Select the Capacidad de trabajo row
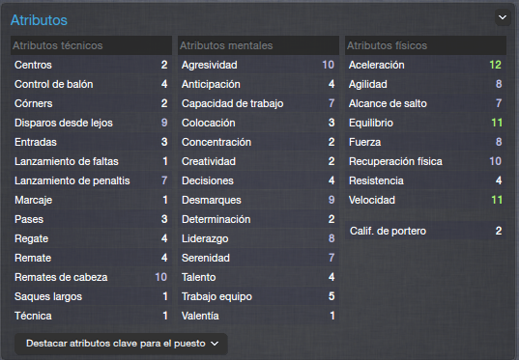The width and height of the screenshot is (519, 360). 258,103
